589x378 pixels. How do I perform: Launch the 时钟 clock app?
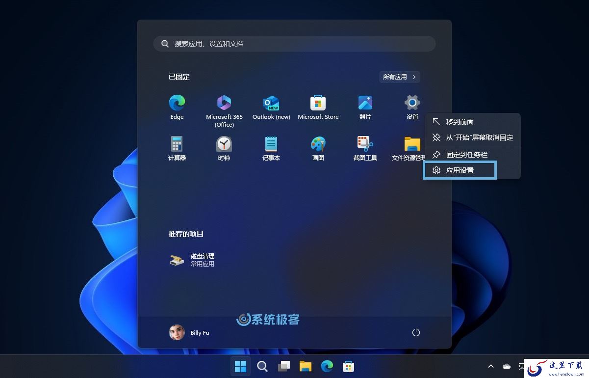[x=224, y=148]
